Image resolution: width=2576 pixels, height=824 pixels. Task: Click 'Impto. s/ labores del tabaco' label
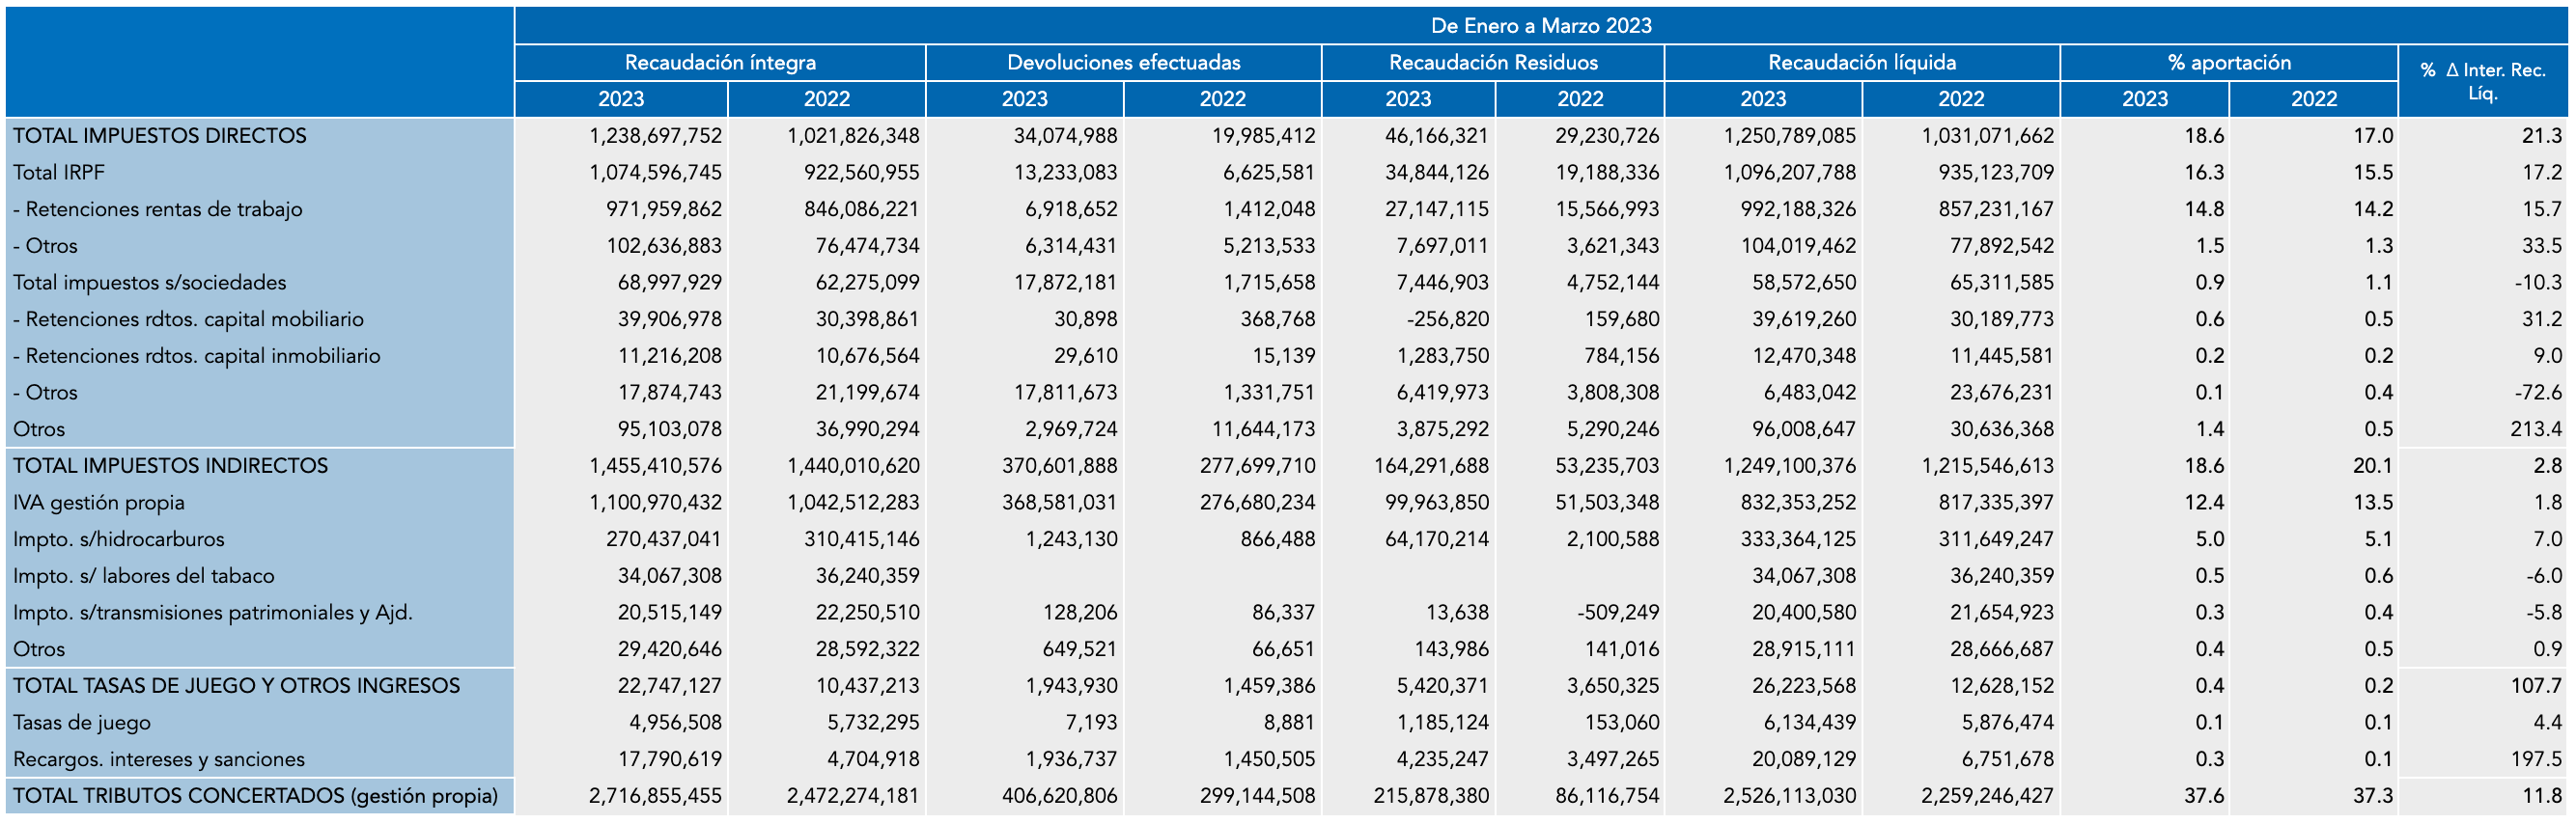(x=144, y=576)
